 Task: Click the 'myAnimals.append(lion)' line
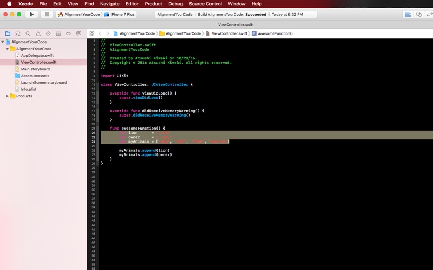[x=145, y=151]
